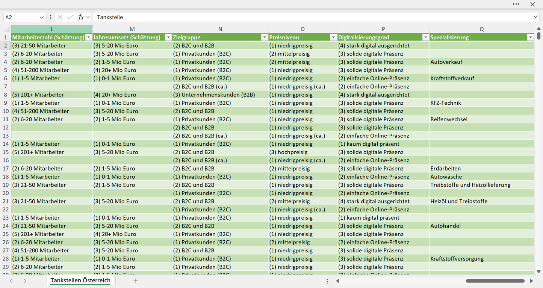Select row 15 header
The width and height of the screenshot is (543, 288).
click(x=6, y=152)
